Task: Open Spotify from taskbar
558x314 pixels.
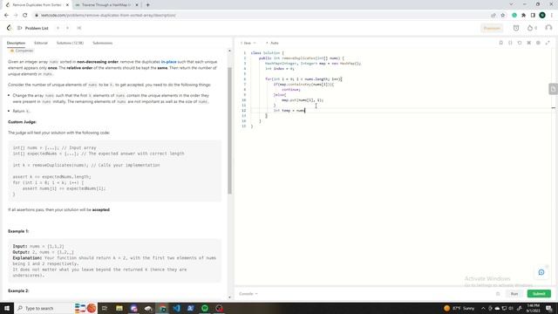Action: 205,308
